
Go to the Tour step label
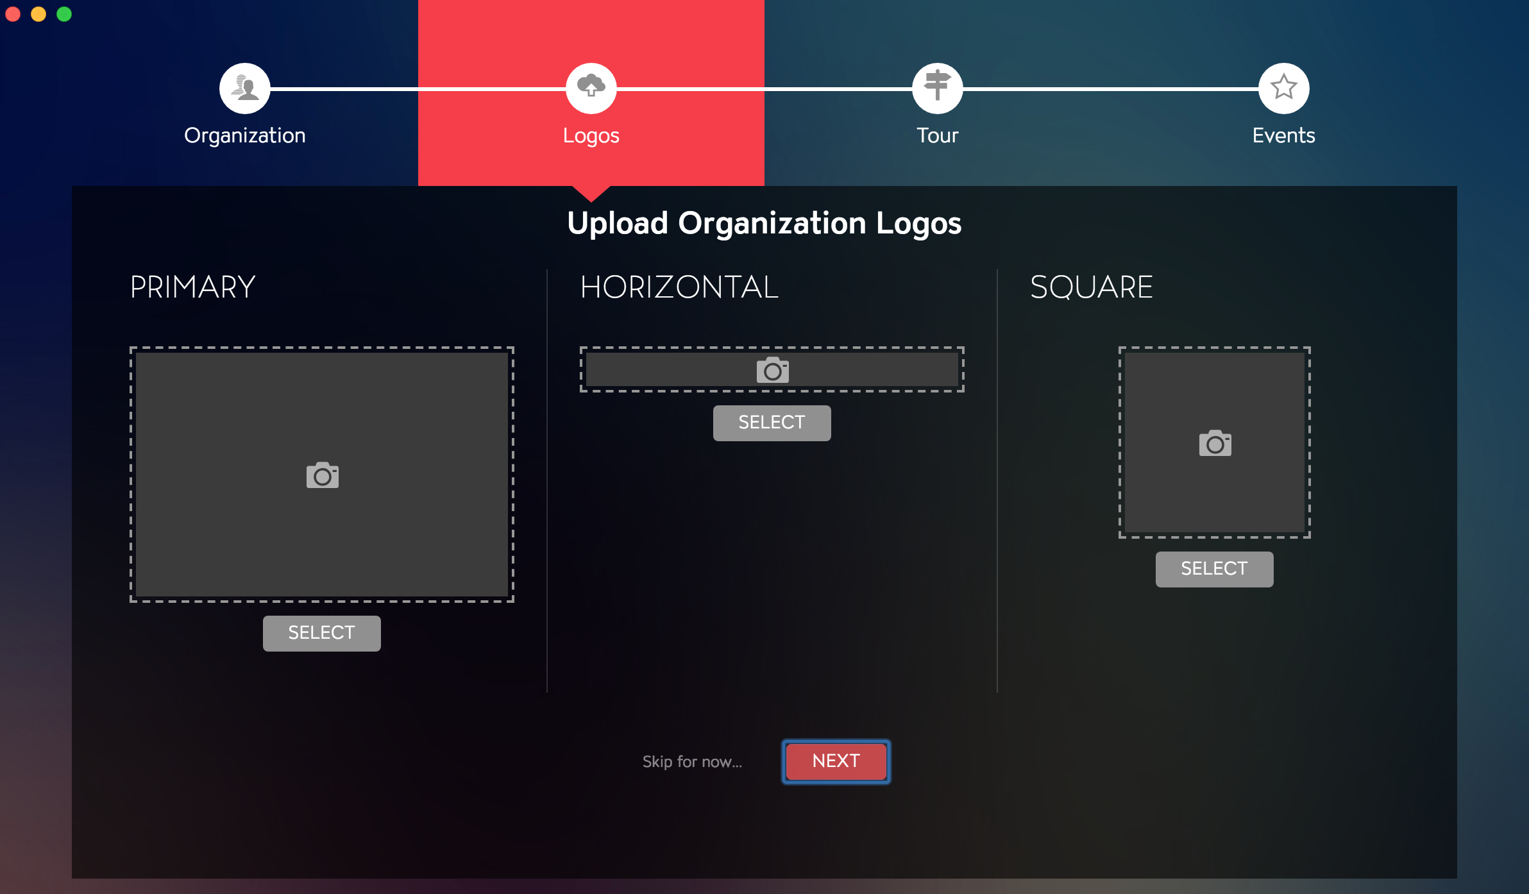pyautogui.click(x=938, y=135)
